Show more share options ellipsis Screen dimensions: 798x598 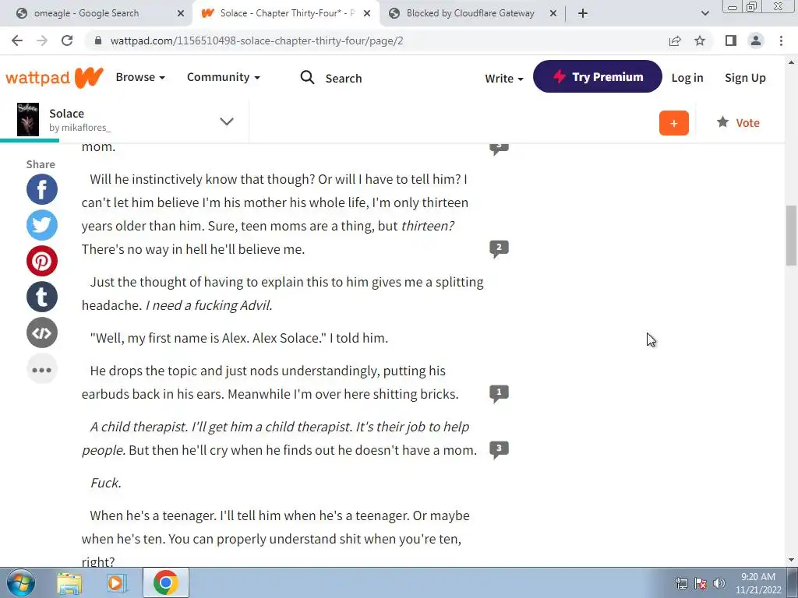point(42,369)
